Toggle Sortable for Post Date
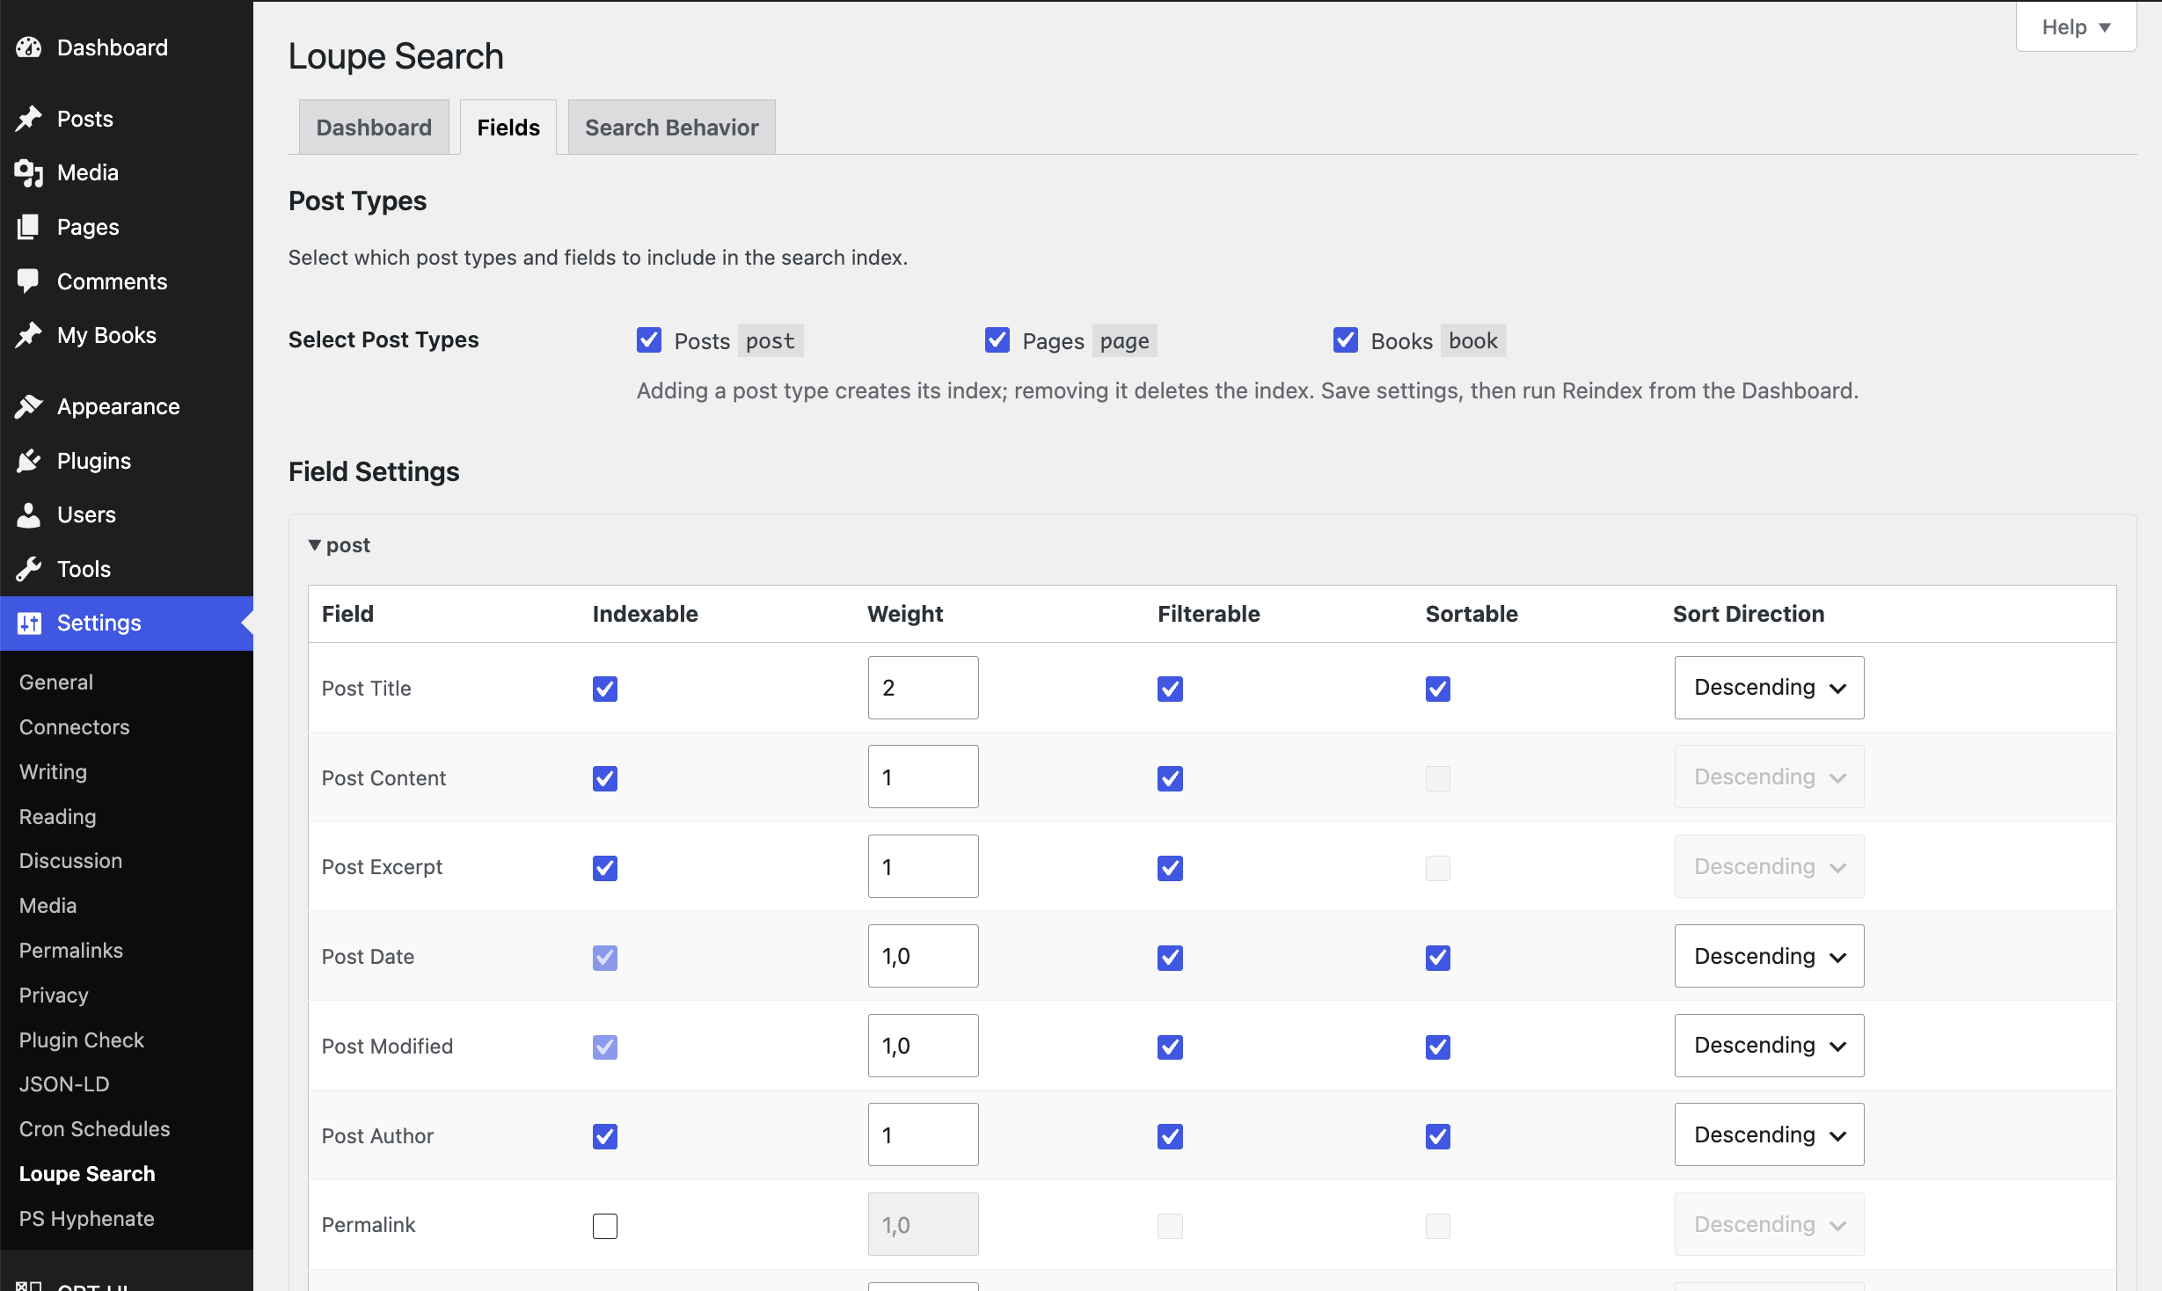Screen dimensions: 2162x1291 click(1438, 957)
